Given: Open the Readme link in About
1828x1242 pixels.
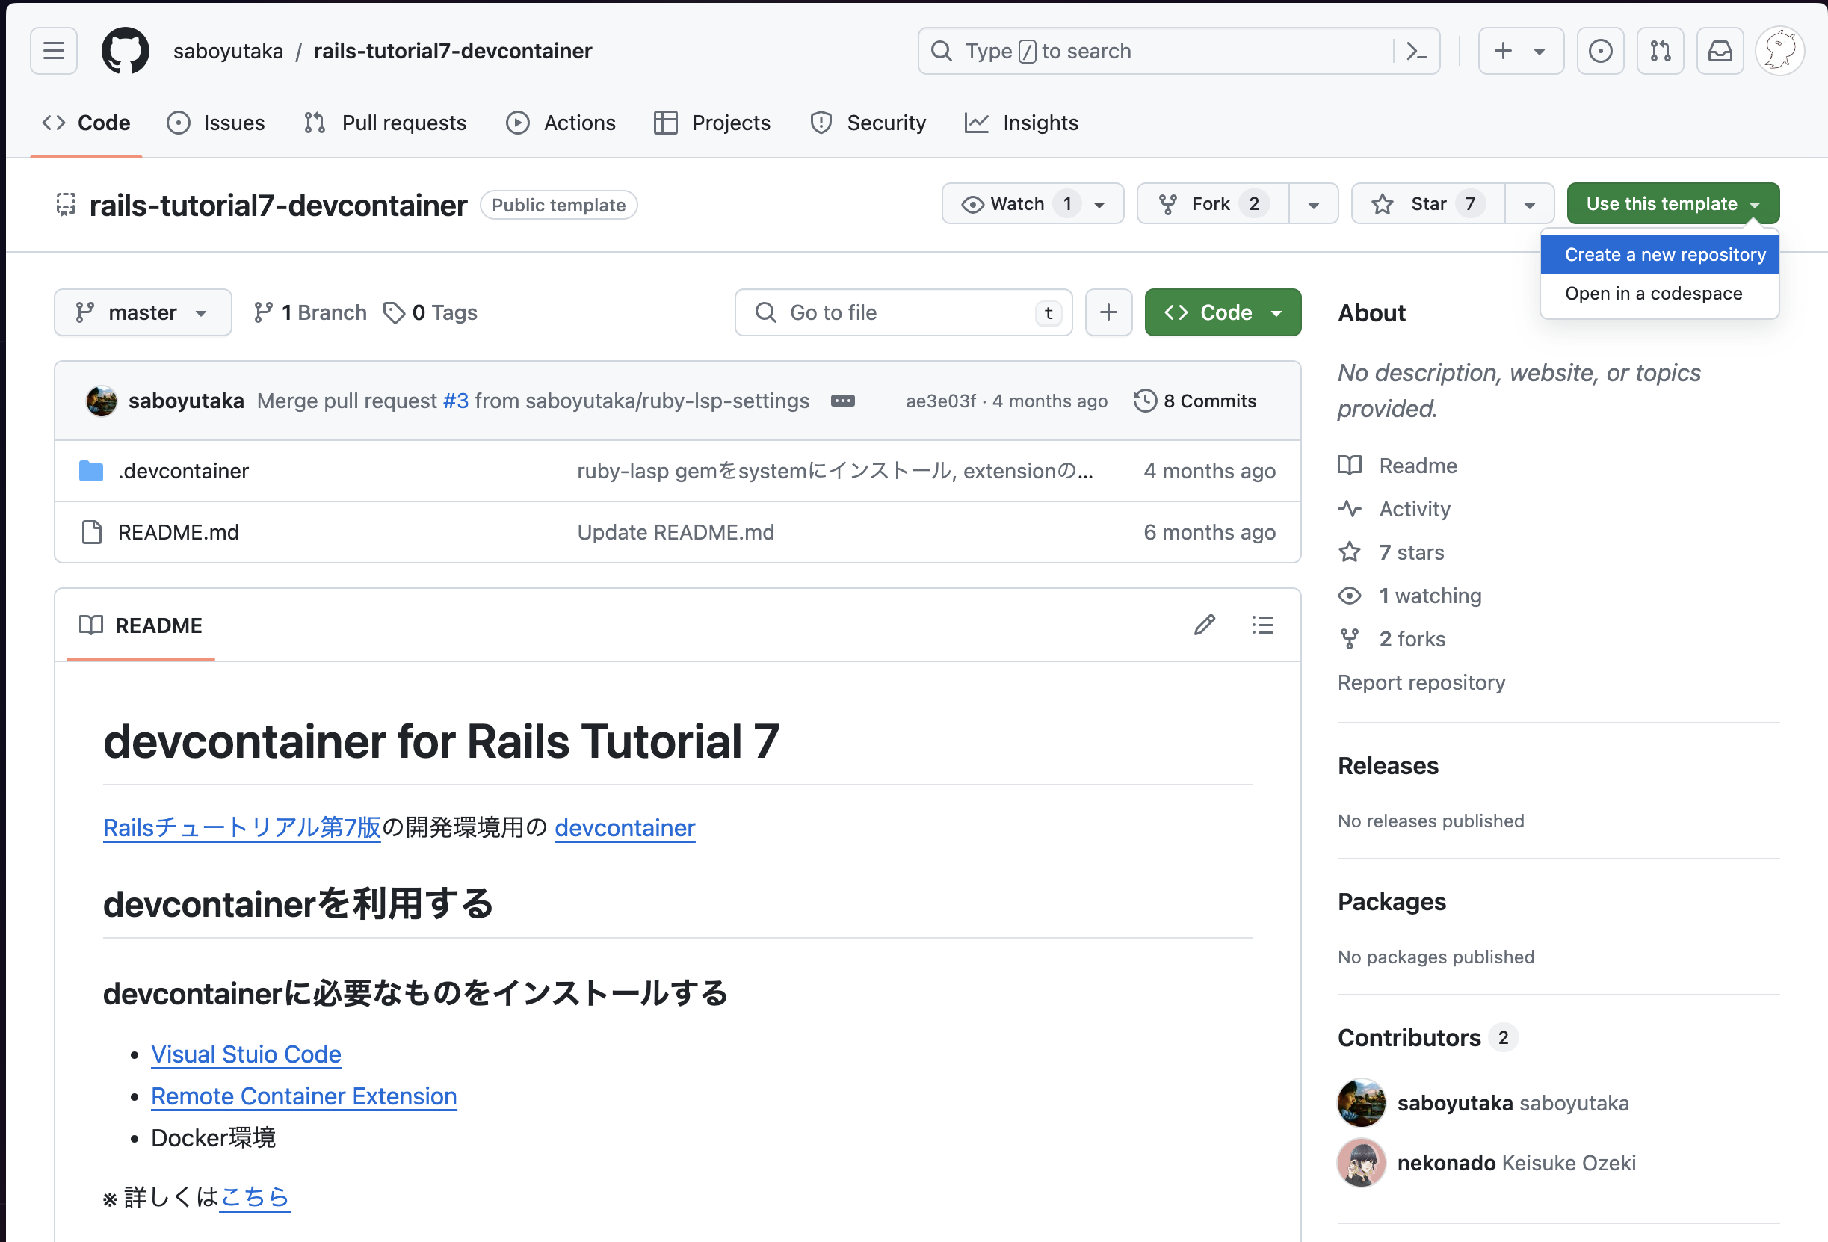Looking at the screenshot, I should (1398, 466).
